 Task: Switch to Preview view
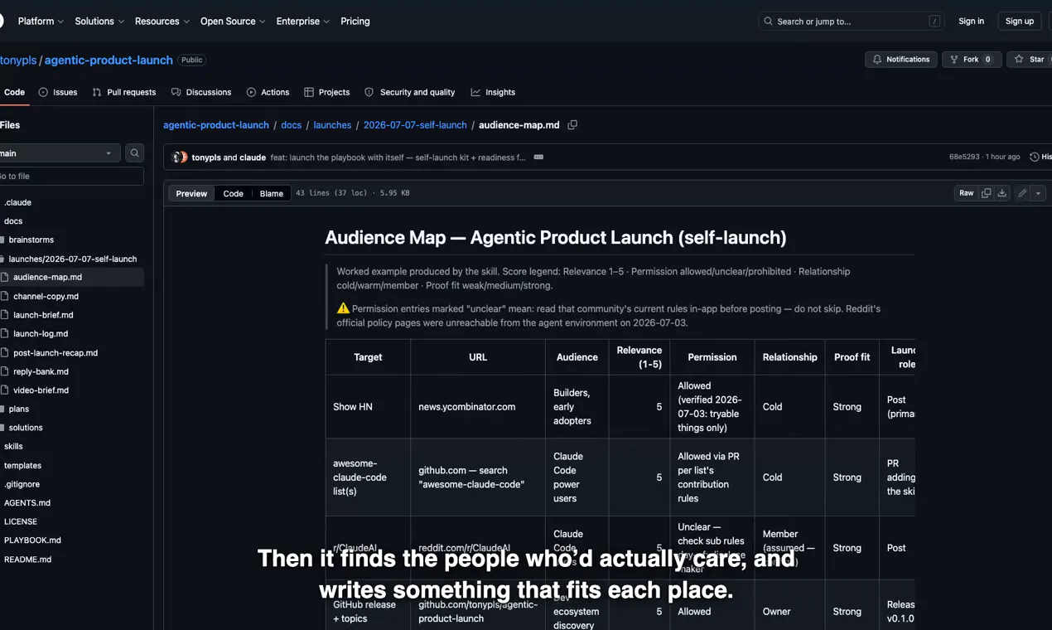[x=191, y=193]
